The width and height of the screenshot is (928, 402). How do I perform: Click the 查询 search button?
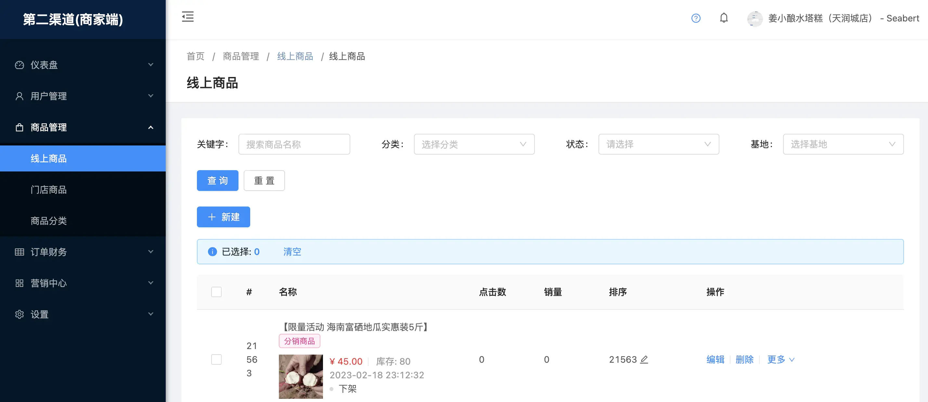(217, 180)
